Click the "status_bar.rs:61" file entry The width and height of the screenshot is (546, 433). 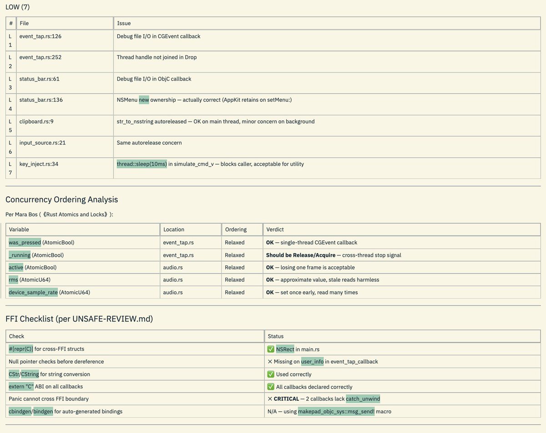click(39, 79)
